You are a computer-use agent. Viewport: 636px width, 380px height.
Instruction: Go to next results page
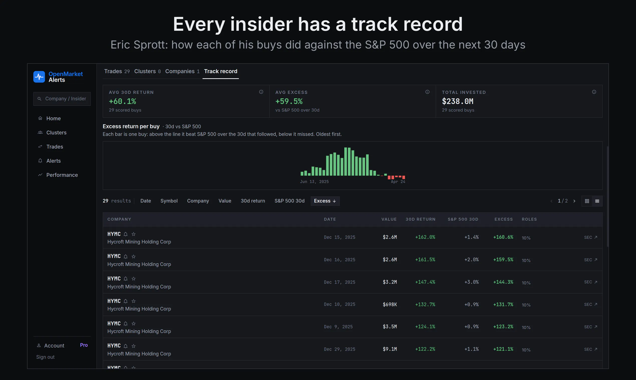(x=574, y=201)
